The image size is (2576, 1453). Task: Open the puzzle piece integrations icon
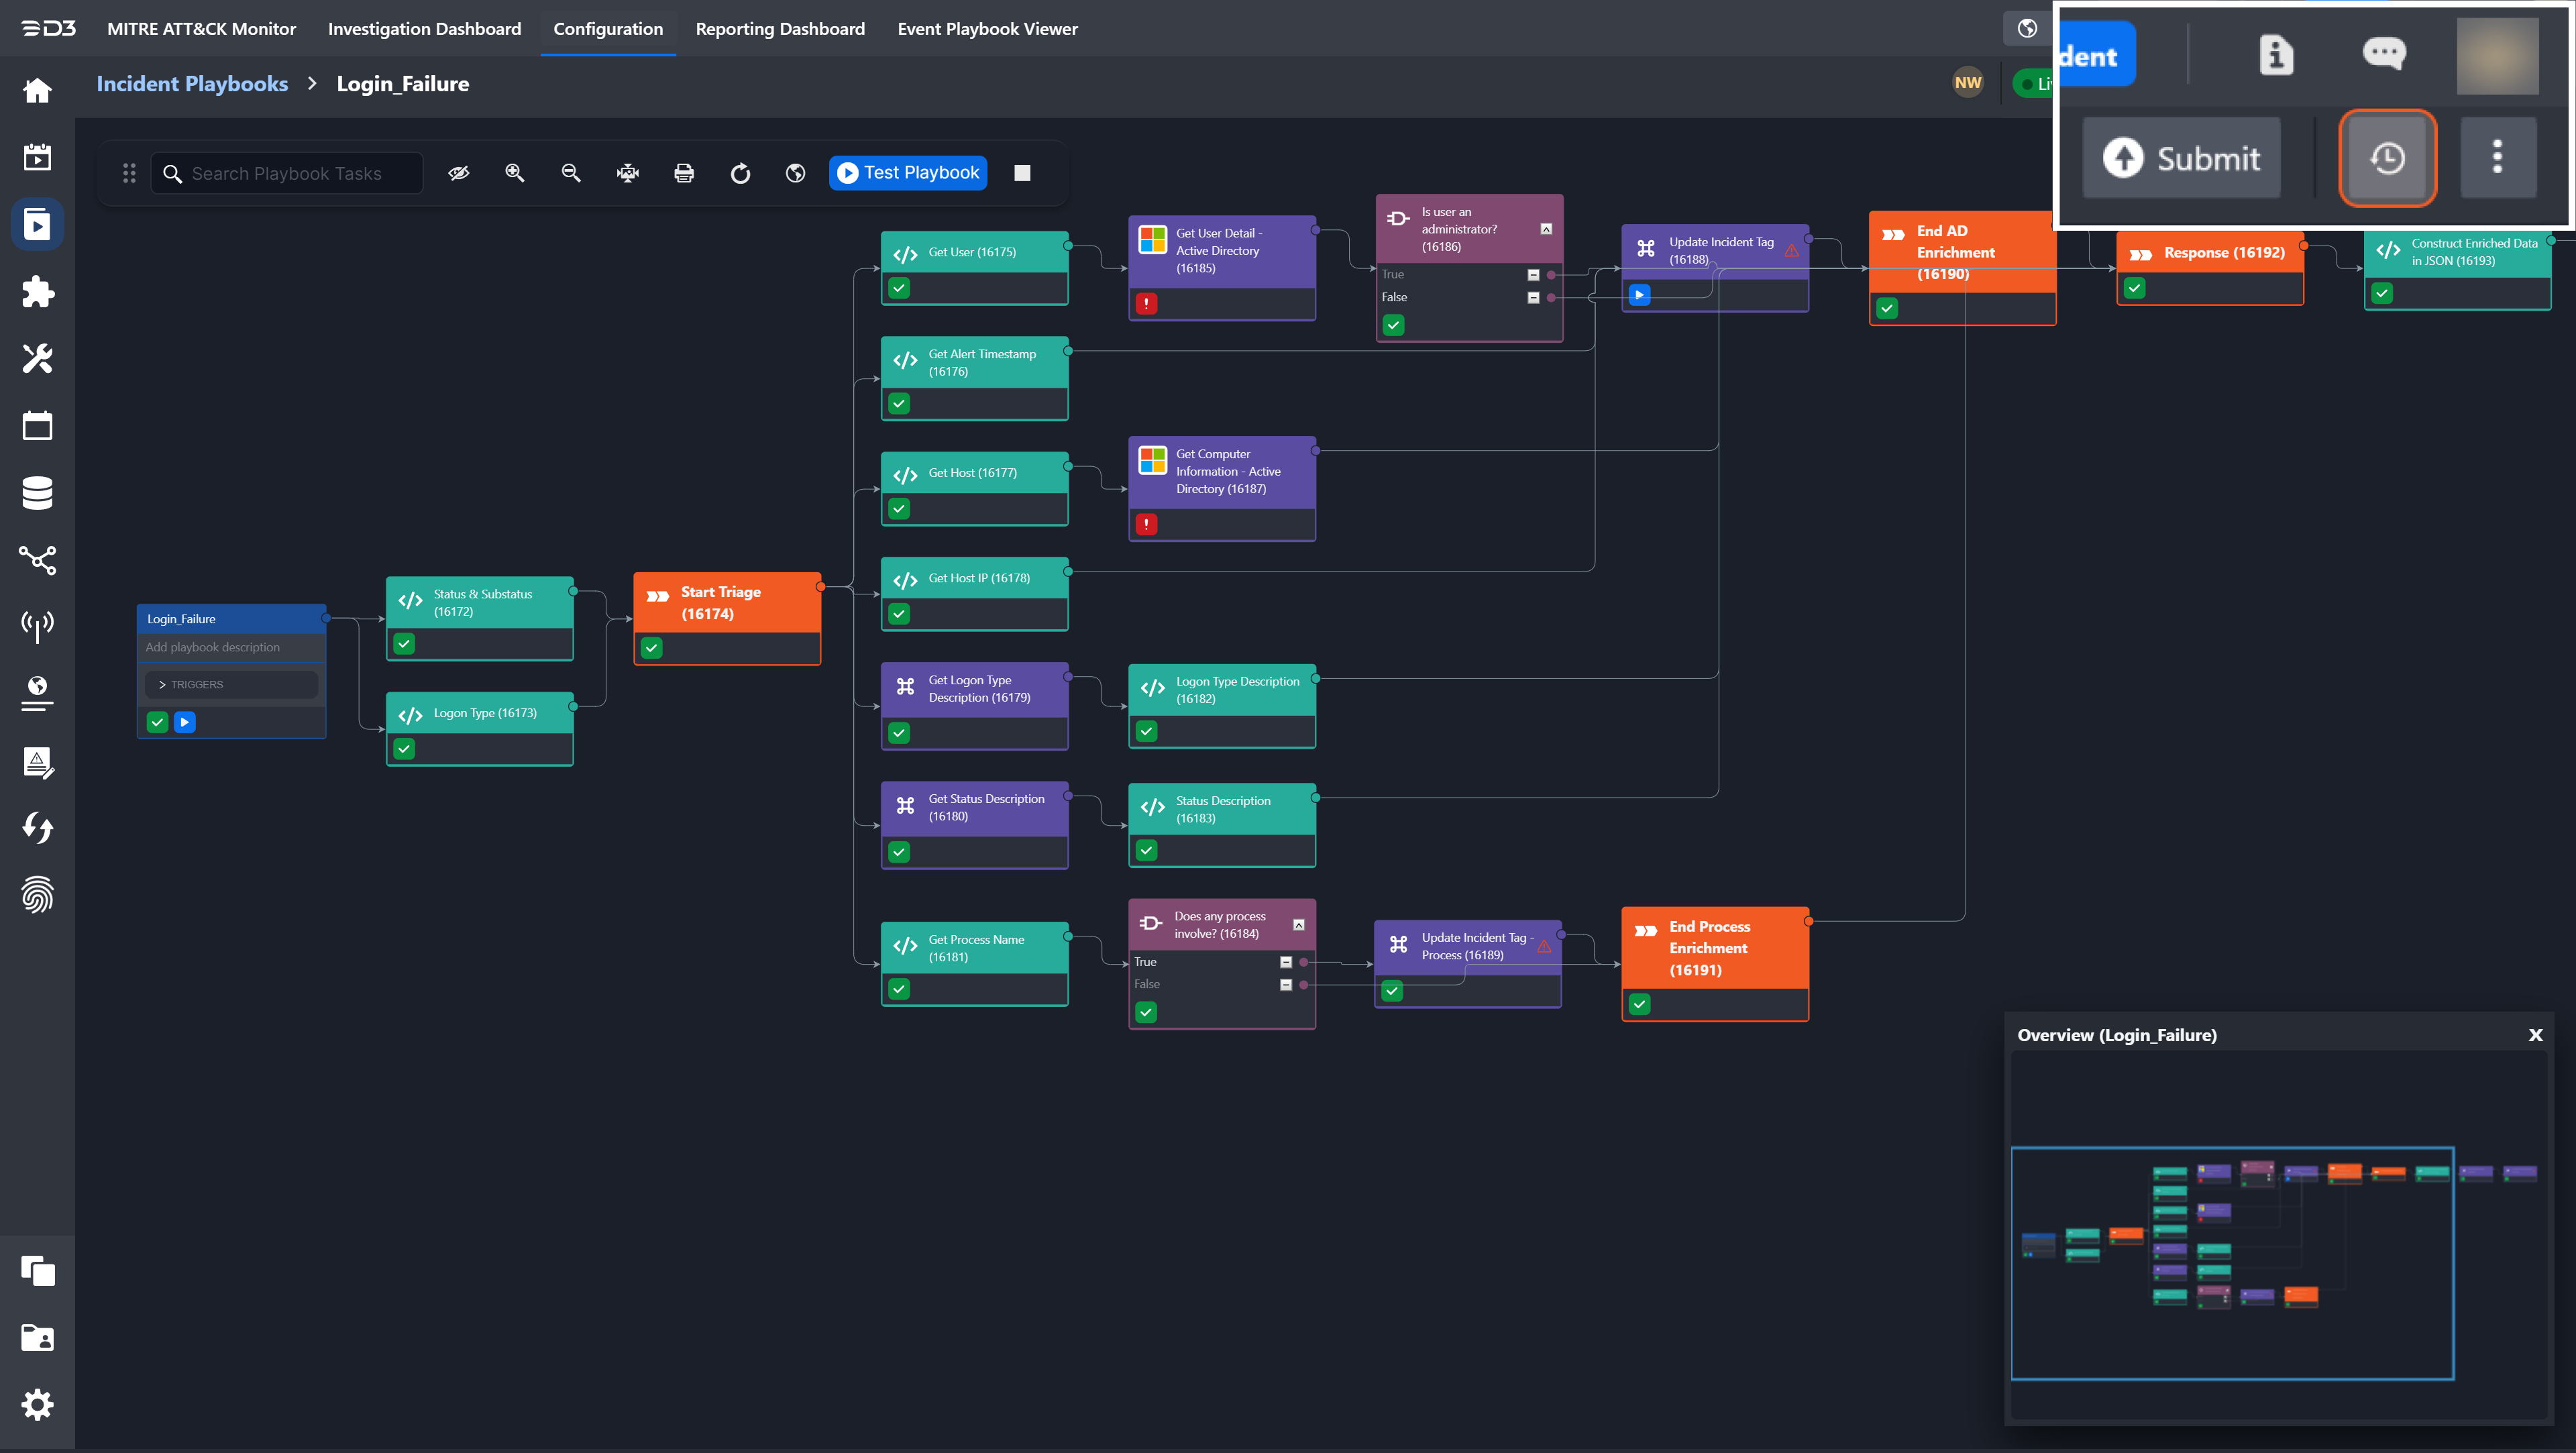tap(37, 291)
